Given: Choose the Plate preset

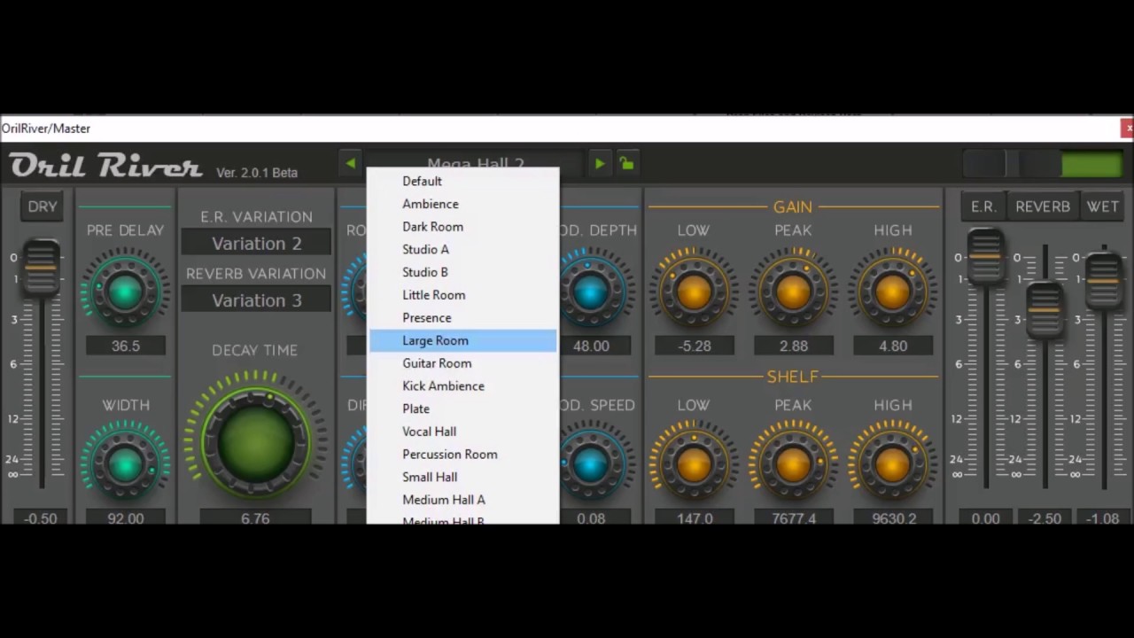Looking at the screenshot, I should (463, 408).
